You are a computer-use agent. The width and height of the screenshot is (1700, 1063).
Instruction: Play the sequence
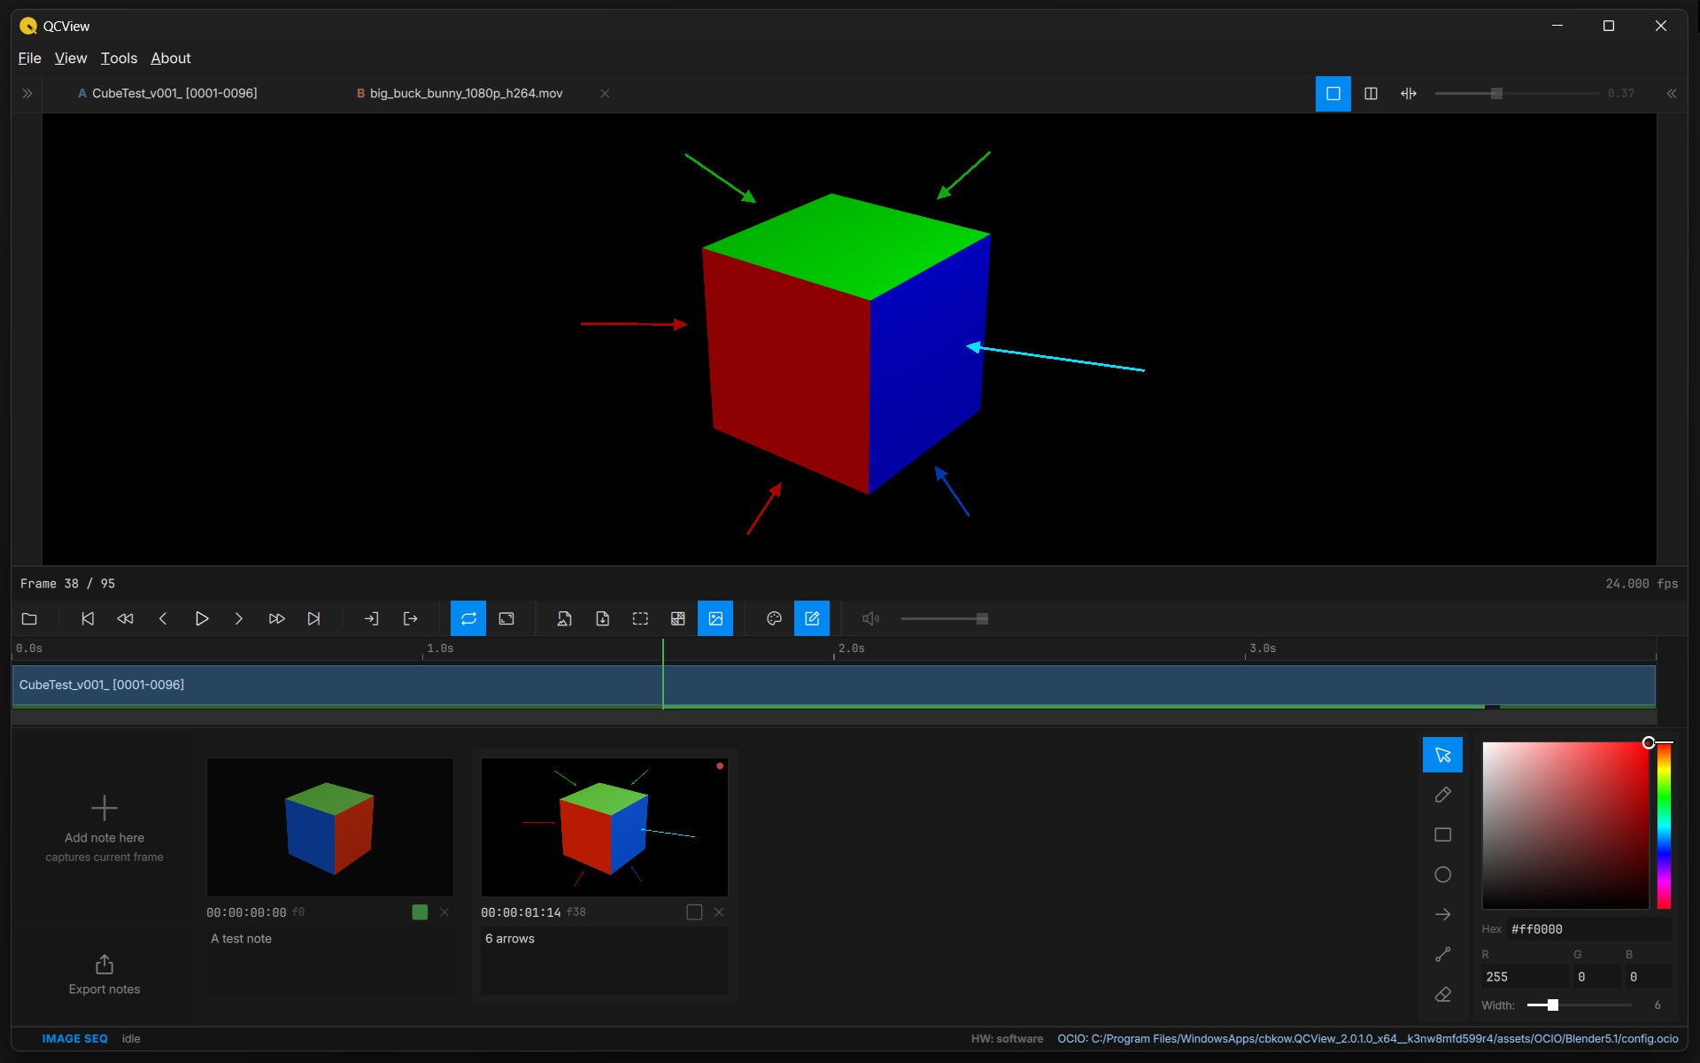(x=201, y=618)
